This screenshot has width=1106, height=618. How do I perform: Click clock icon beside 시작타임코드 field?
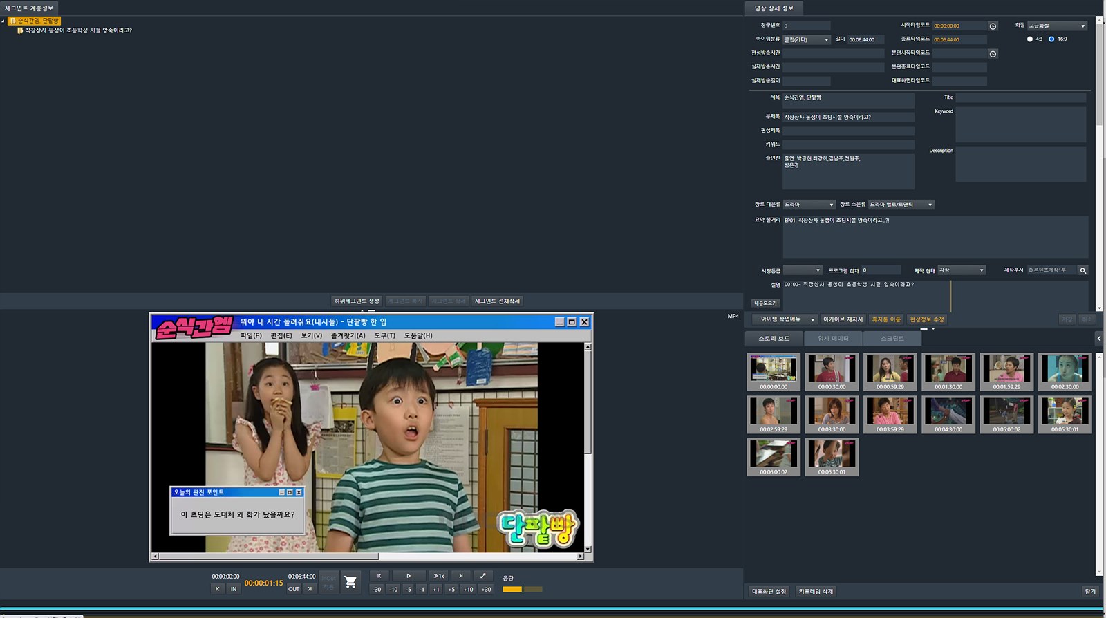[993, 26]
